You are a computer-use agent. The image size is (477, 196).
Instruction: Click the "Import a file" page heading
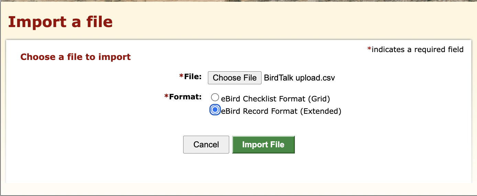coord(60,22)
